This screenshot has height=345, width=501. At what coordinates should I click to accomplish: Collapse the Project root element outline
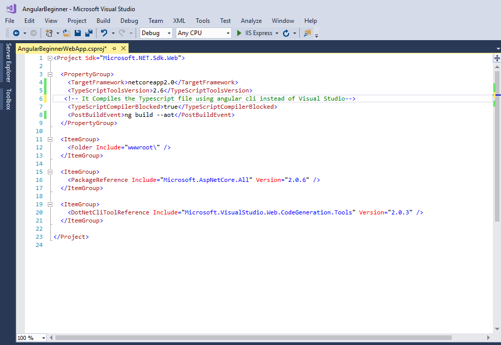click(50, 58)
